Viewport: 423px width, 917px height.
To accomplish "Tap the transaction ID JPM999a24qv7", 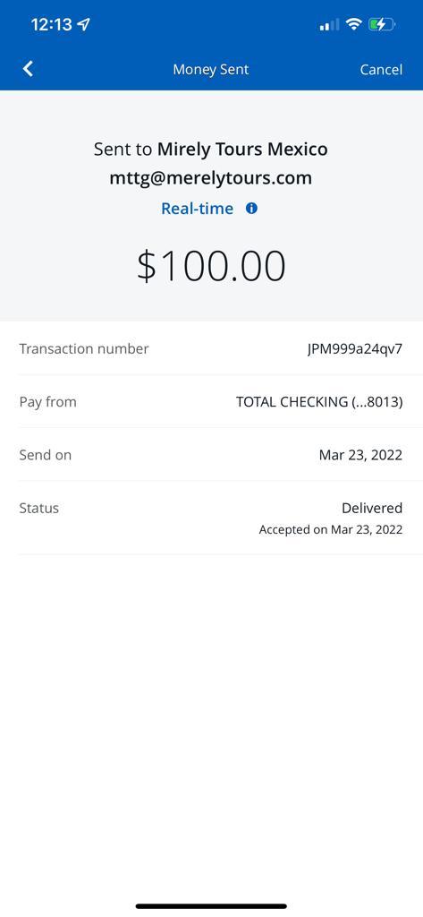I will click(355, 349).
